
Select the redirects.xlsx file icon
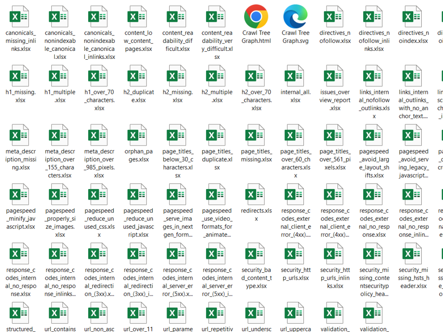255,194
